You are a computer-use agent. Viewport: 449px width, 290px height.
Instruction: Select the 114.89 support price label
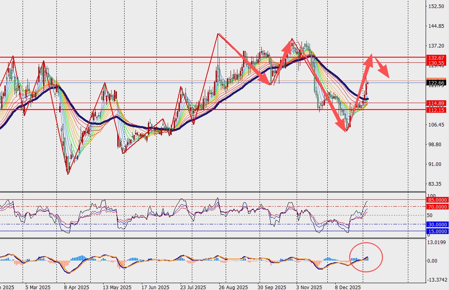pos(436,103)
